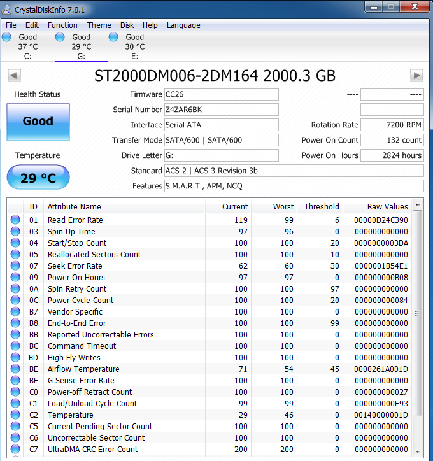433x461 pixels.
Task: Open the Language menu
Action: click(x=183, y=25)
